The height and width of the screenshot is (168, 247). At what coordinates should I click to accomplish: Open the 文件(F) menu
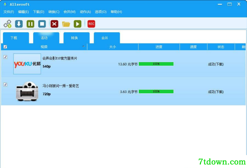(x=9, y=12)
